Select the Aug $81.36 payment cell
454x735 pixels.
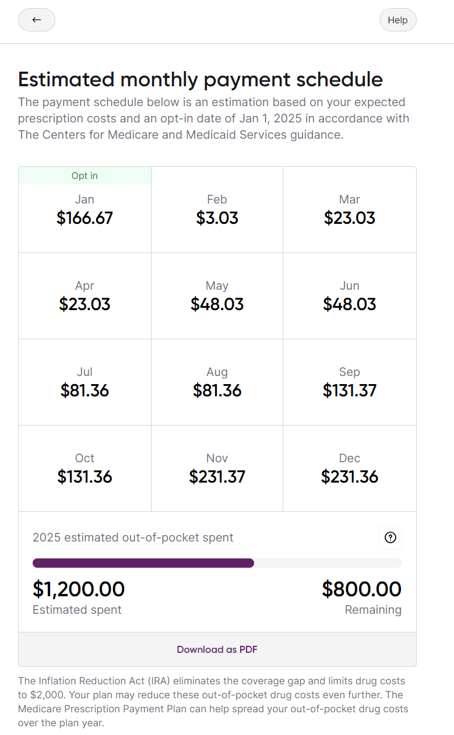pos(217,382)
